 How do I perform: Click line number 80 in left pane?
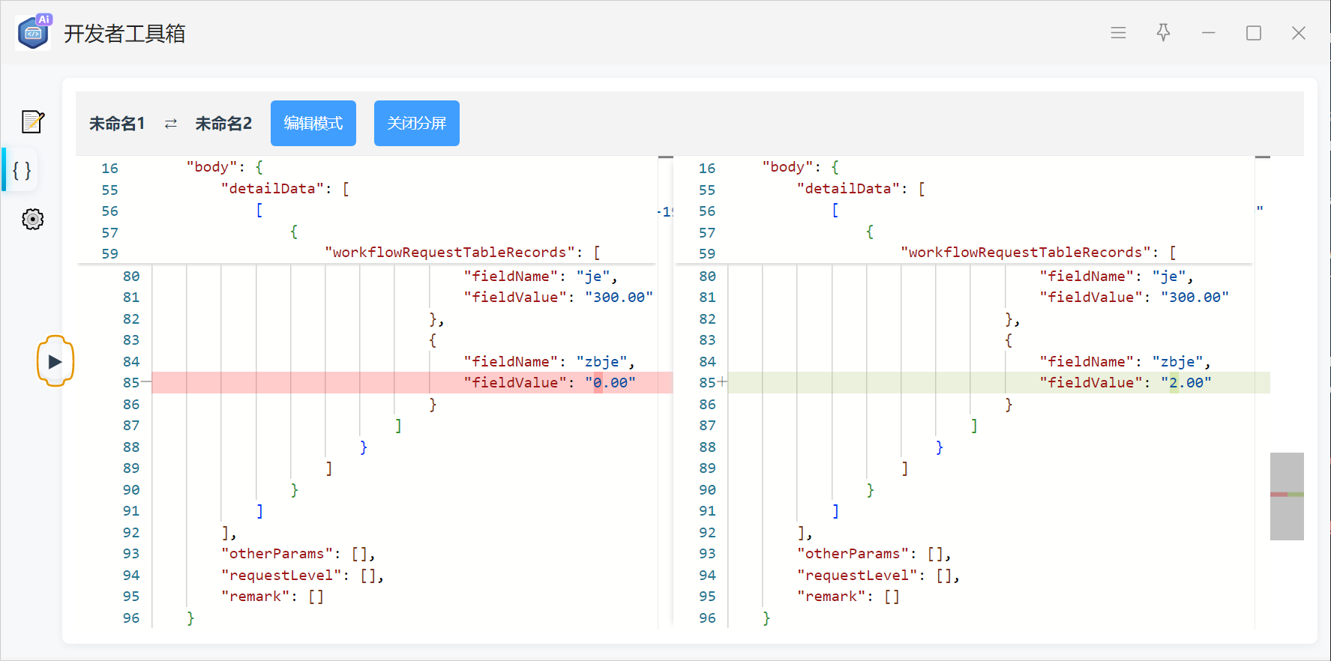point(131,277)
